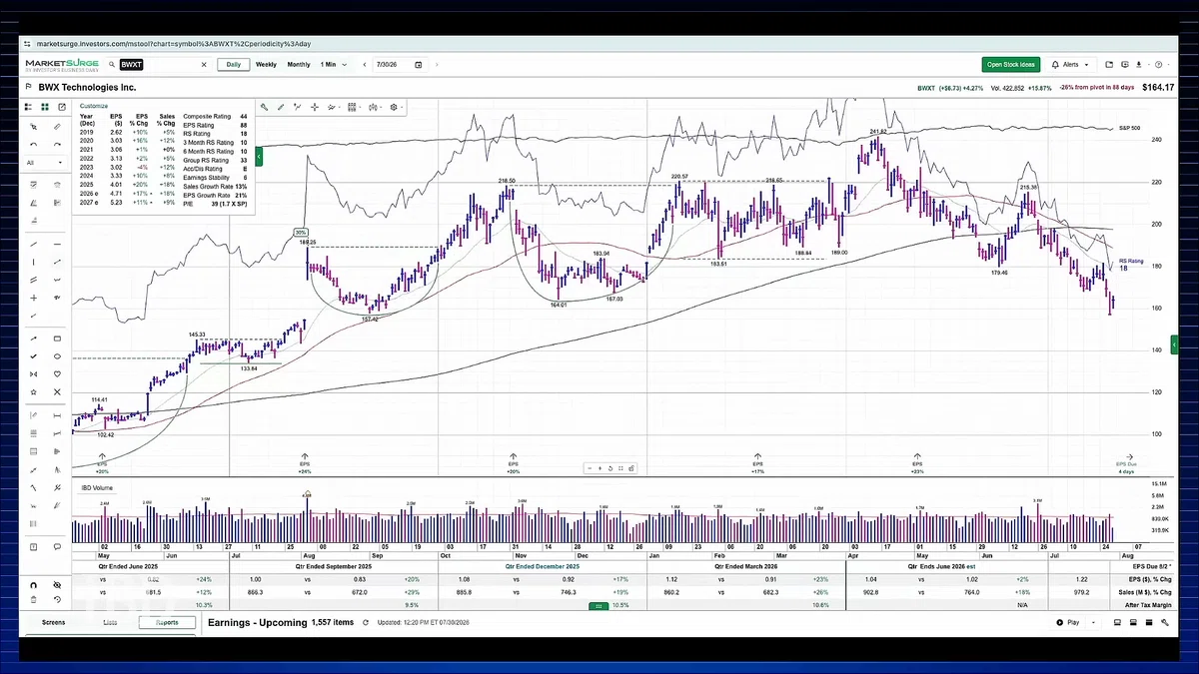Select the heart shape drawing tool
This screenshot has width=1199, height=674.
pyautogui.click(x=57, y=374)
